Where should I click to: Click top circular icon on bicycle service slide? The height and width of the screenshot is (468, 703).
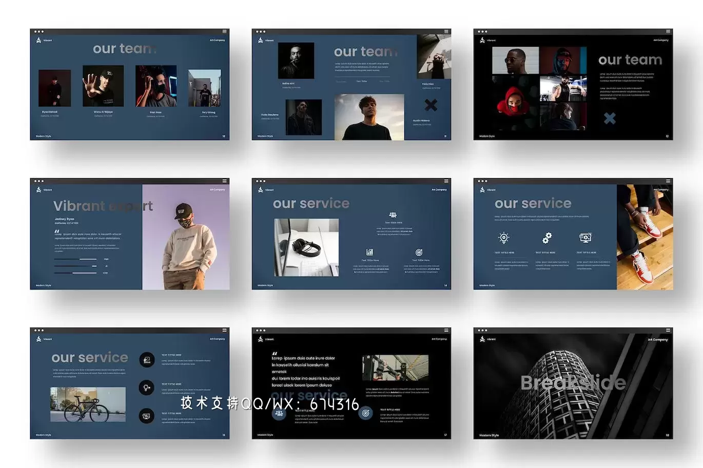147,360
